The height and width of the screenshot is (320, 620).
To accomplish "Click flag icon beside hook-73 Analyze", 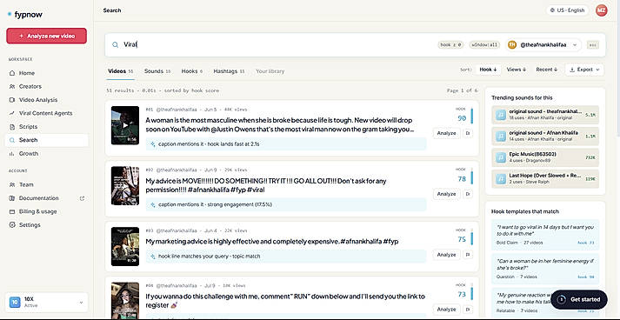I will pos(468,310).
